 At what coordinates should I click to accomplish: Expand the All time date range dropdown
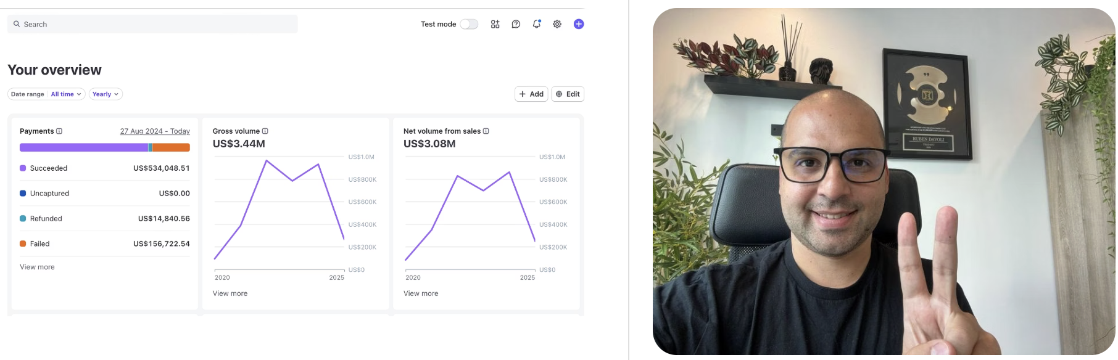click(66, 94)
